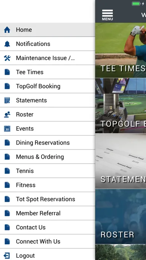The height and width of the screenshot is (260, 146).
Task: Tap the battery status icon
Action: 136,4
